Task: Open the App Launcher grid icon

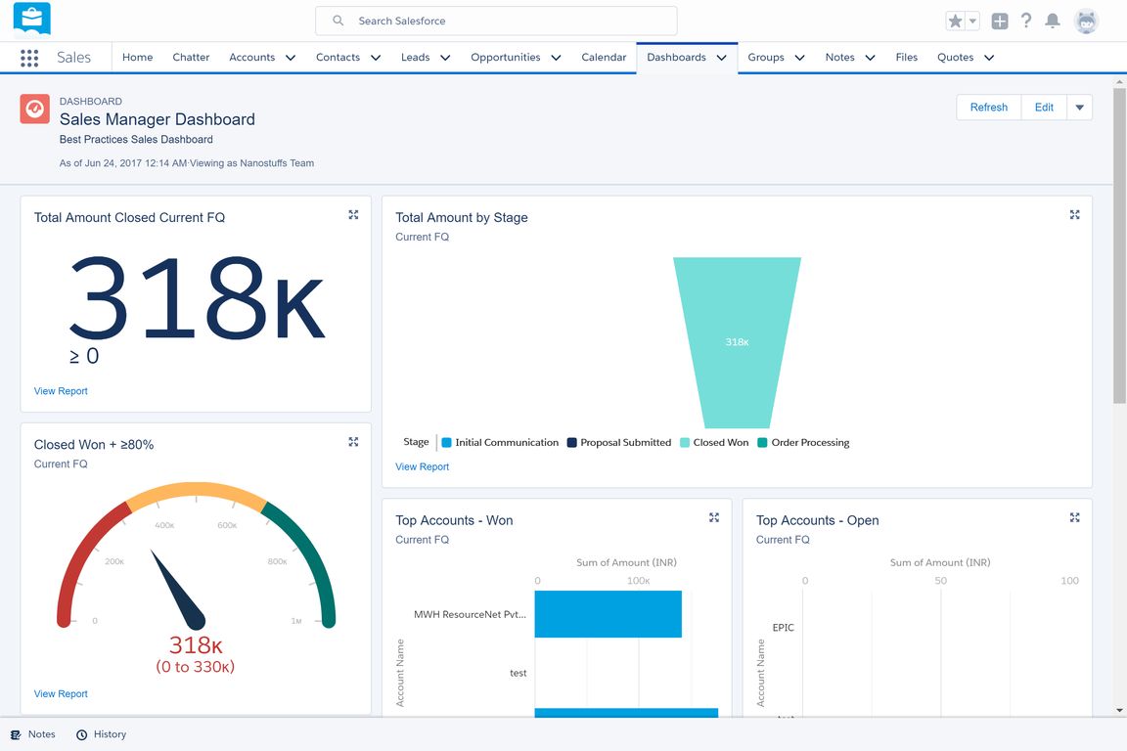Action: point(29,58)
